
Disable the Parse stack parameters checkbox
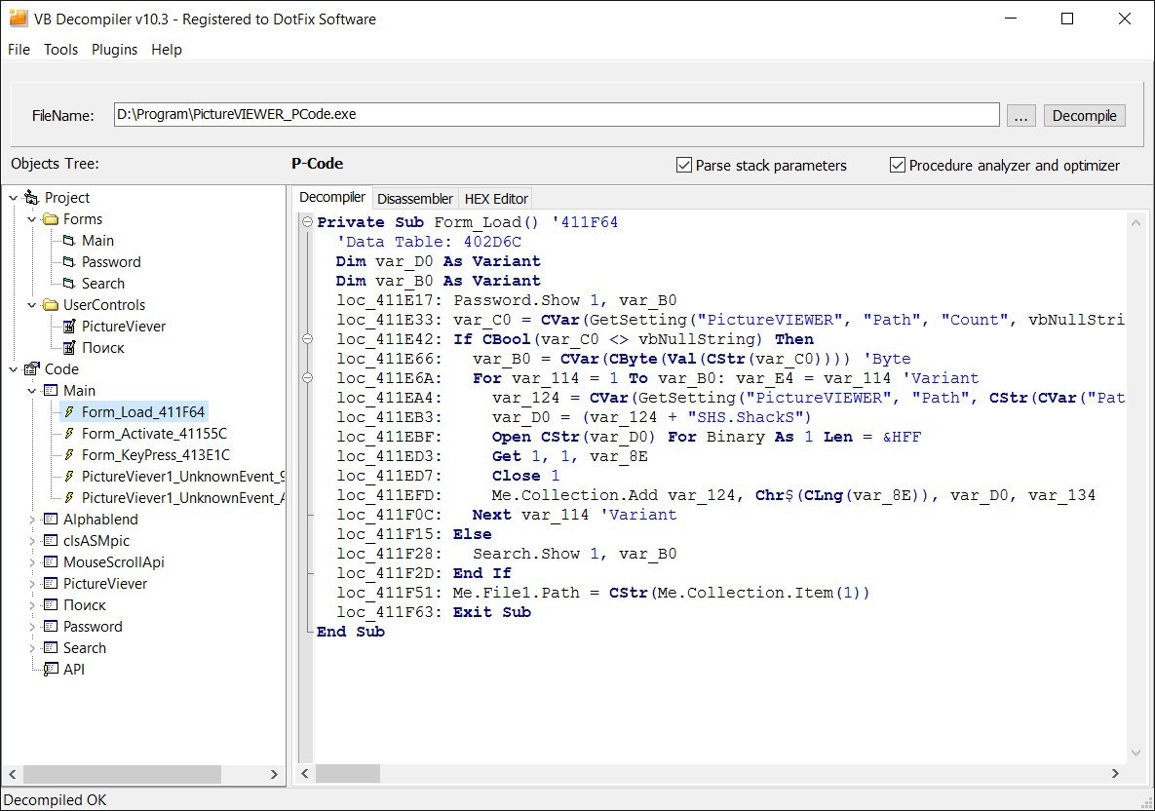[x=683, y=165]
